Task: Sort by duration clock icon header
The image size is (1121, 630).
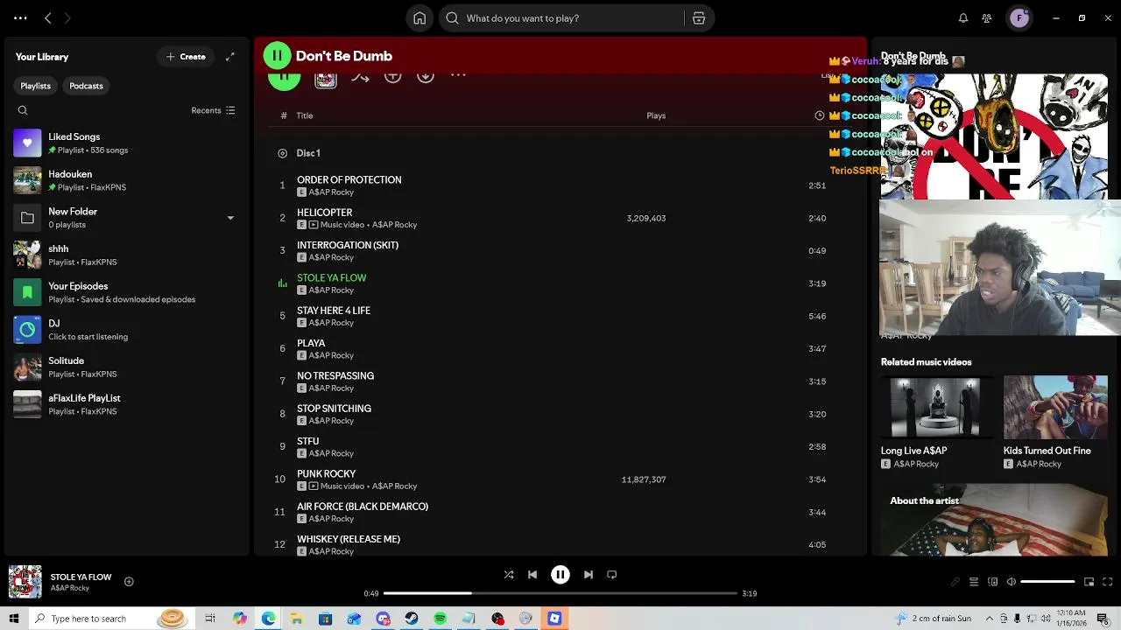Action: tap(820, 115)
